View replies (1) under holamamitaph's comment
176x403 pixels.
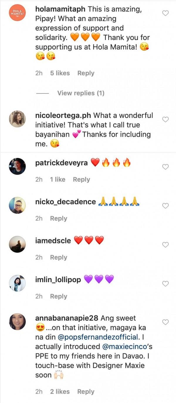coord(81,93)
